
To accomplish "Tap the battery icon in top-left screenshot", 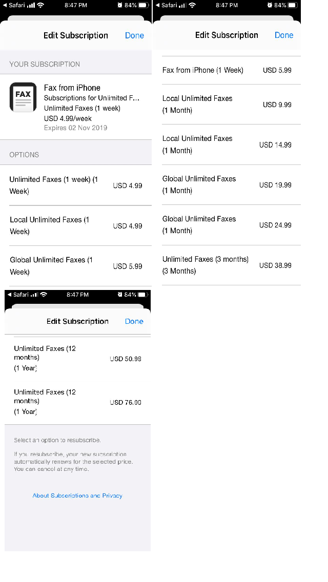I will (x=143, y=5).
